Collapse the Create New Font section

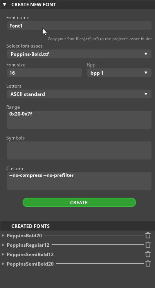[5, 4]
